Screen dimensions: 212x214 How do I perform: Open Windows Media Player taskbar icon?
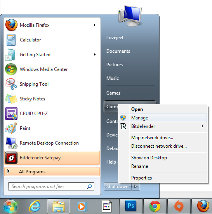82,206
